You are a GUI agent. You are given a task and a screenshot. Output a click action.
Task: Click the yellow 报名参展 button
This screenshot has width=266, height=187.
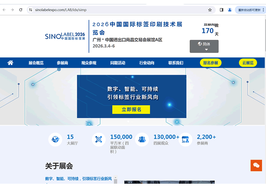pyautogui.click(x=211, y=63)
